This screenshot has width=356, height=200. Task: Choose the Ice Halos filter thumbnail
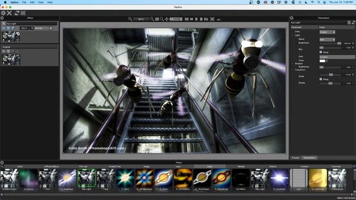coord(241,178)
